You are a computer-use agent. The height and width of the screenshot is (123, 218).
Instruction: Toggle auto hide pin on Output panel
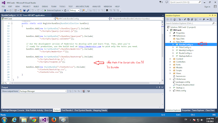tap(159, 87)
